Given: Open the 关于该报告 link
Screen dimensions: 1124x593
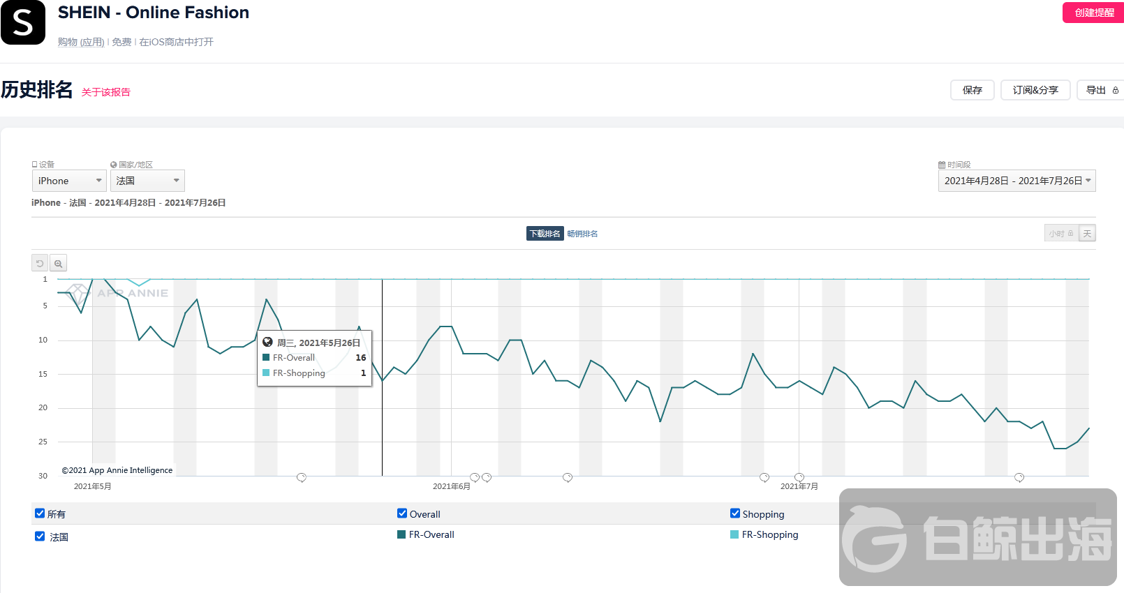Looking at the screenshot, I should click(x=106, y=92).
